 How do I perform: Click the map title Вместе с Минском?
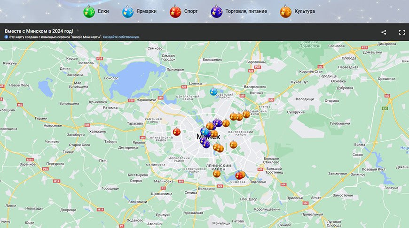click(36, 30)
